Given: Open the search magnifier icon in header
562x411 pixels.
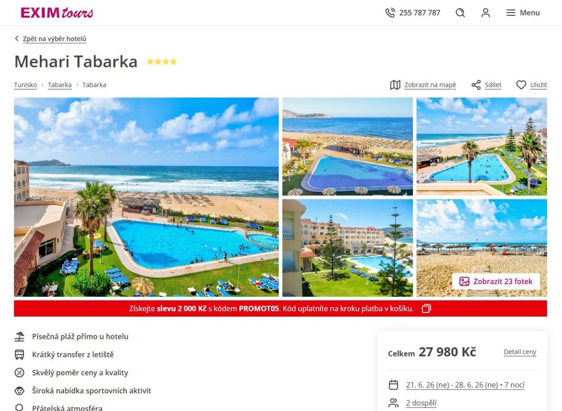Looking at the screenshot, I should [460, 13].
